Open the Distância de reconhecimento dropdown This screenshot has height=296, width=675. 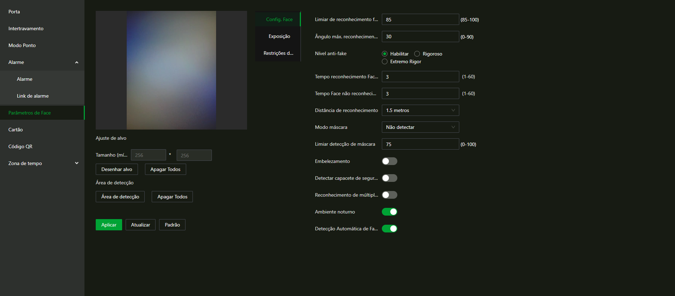tap(420, 110)
